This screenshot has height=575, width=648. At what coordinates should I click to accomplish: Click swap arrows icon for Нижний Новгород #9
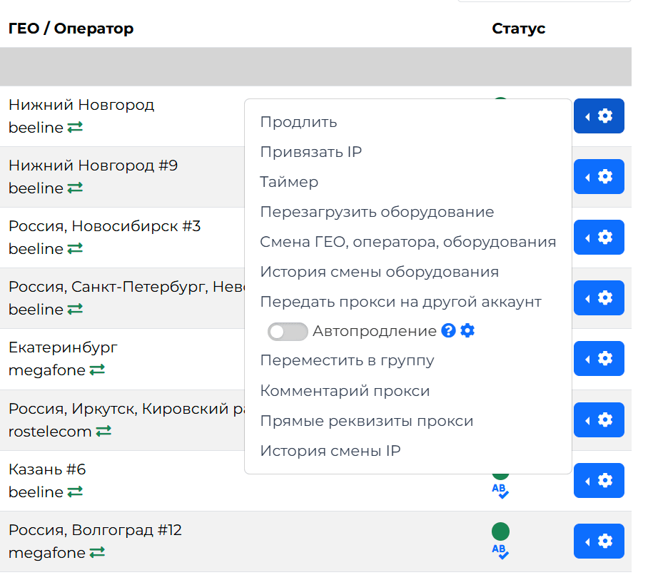point(75,188)
